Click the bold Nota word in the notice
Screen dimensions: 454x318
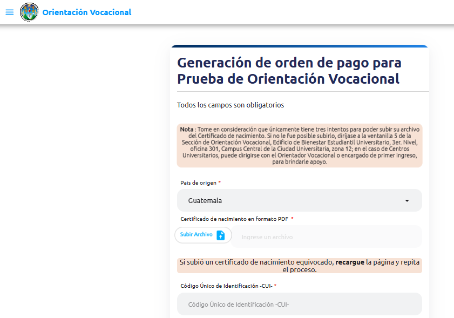point(187,130)
